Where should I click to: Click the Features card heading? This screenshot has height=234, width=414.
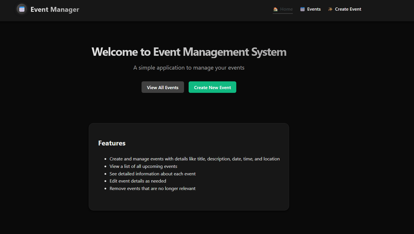(112, 143)
